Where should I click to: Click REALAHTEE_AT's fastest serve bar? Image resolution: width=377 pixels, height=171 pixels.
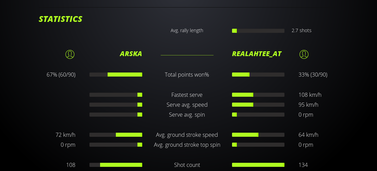258,95
